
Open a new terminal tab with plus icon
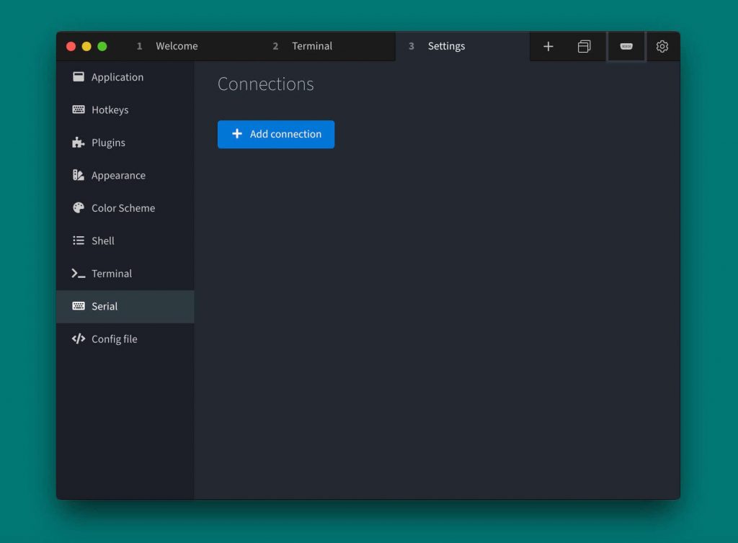coord(548,46)
